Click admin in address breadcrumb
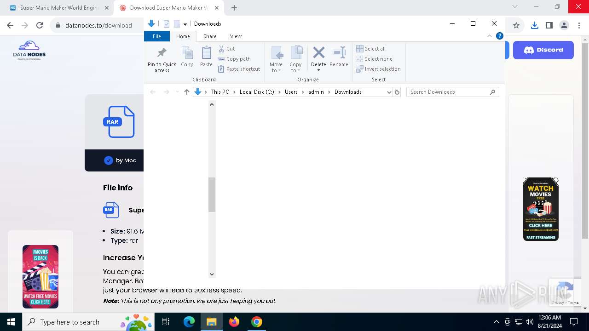The width and height of the screenshot is (589, 331). pos(316,92)
